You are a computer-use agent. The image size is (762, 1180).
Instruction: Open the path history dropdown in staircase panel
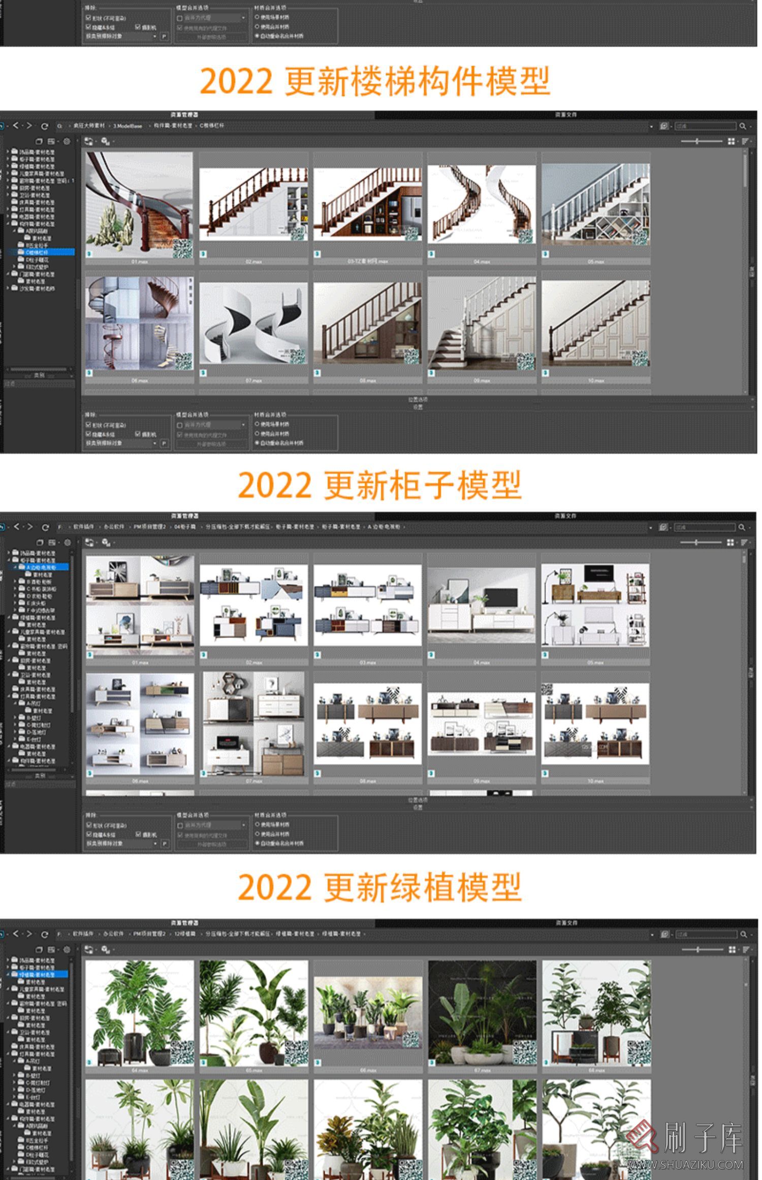(x=651, y=126)
